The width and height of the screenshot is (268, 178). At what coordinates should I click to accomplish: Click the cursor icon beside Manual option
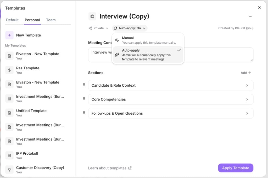point(117,40)
